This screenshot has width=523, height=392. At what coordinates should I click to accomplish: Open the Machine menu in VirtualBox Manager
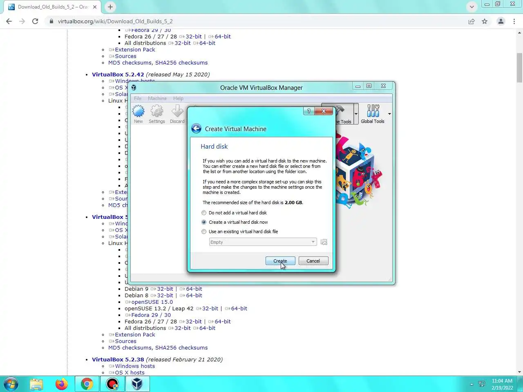point(157,98)
